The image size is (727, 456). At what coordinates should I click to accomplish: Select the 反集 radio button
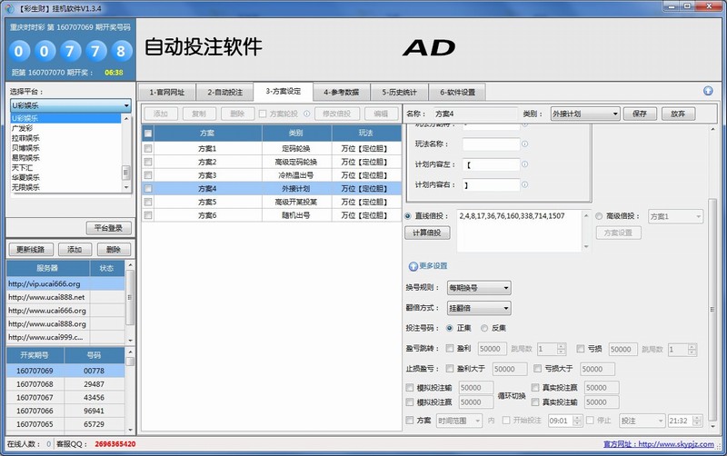click(x=484, y=328)
